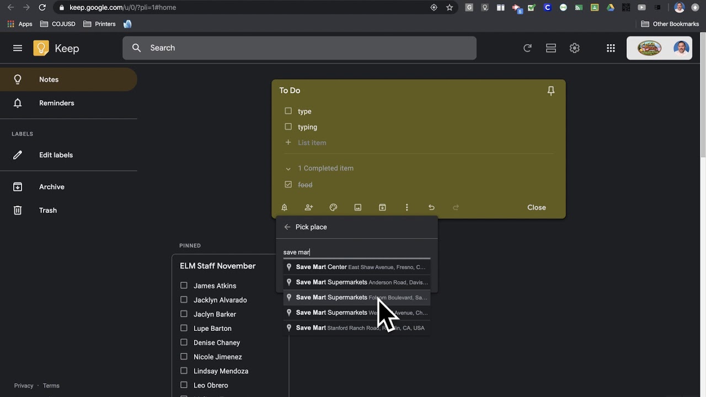Select Save Mart Center East Shaw Avenue suggestion

point(356,267)
